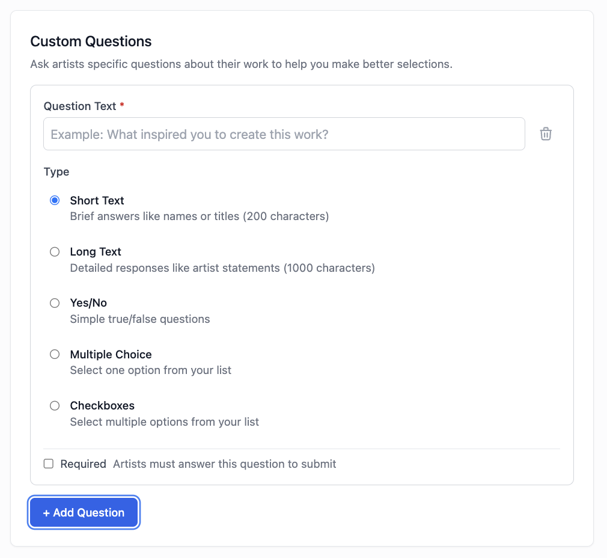
Task: Choose the Checkboxes radio button
Action: coord(55,406)
